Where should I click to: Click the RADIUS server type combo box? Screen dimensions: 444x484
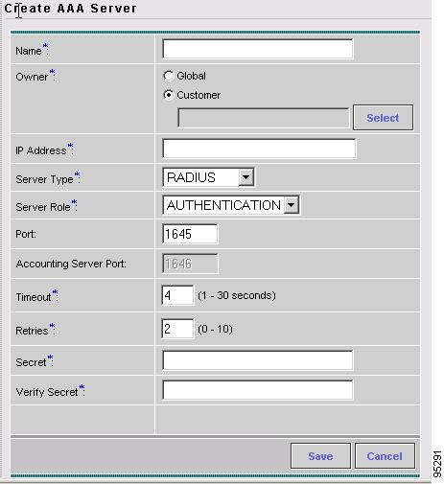click(208, 177)
